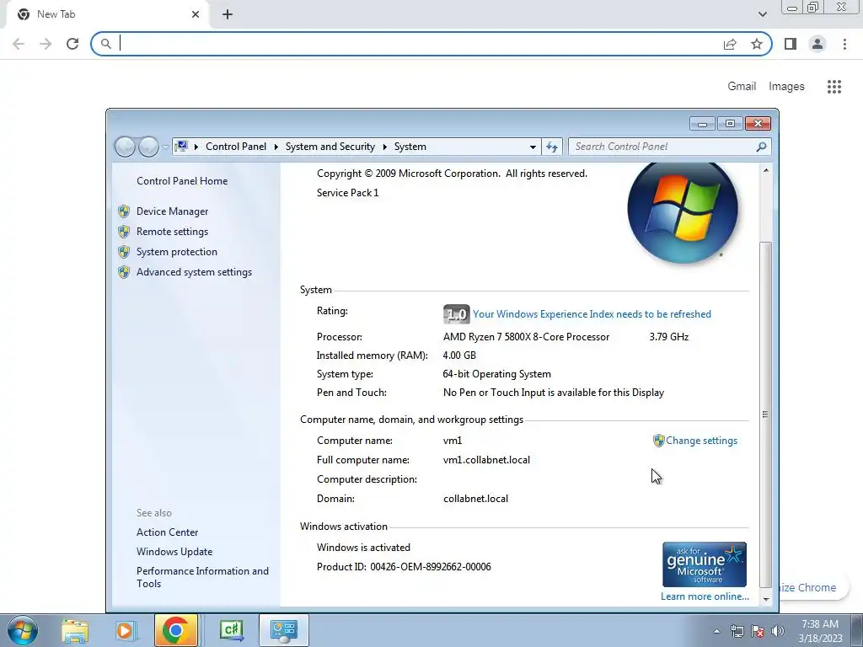This screenshot has width=863, height=647.
Task: Click the Remote settings shield icon
Action: (x=124, y=232)
